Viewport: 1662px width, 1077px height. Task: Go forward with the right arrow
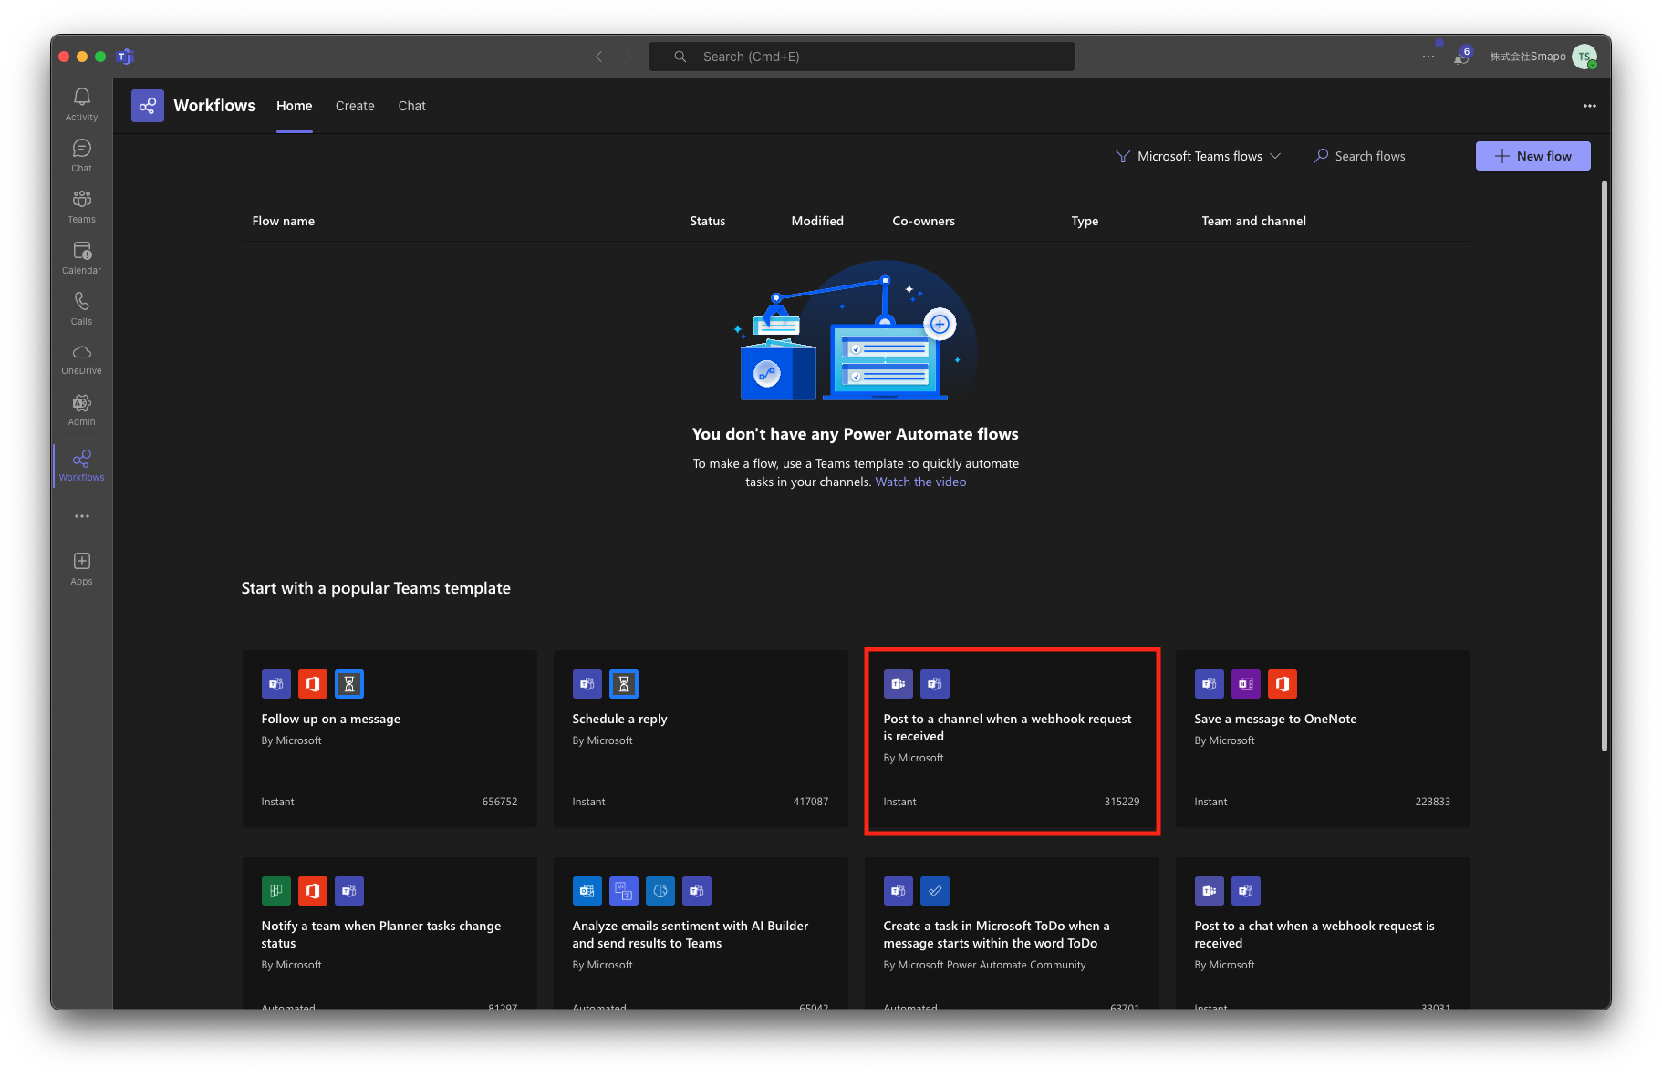point(628,57)
